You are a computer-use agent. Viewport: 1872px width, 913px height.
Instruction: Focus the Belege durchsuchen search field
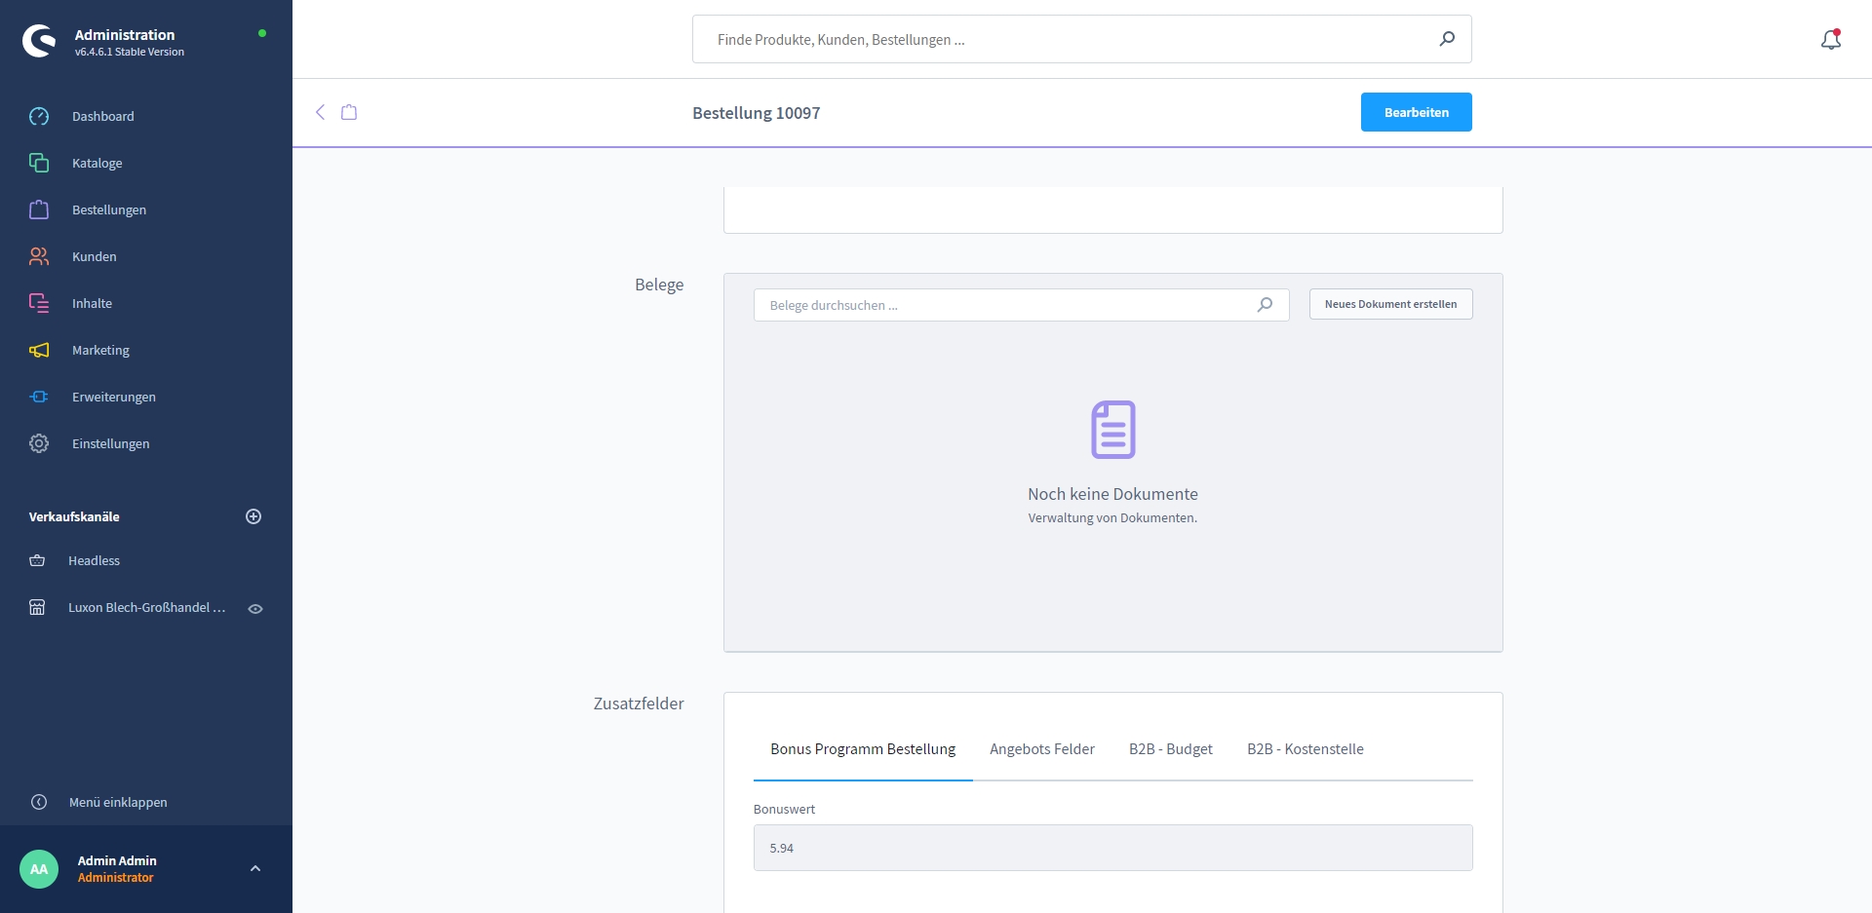click(1004, 305)
